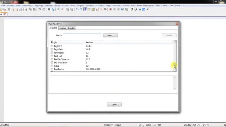The height and width of the screenshot is (127, 226).
Task: Click description box scroll-down arrow
Action: tap(175, 88)
